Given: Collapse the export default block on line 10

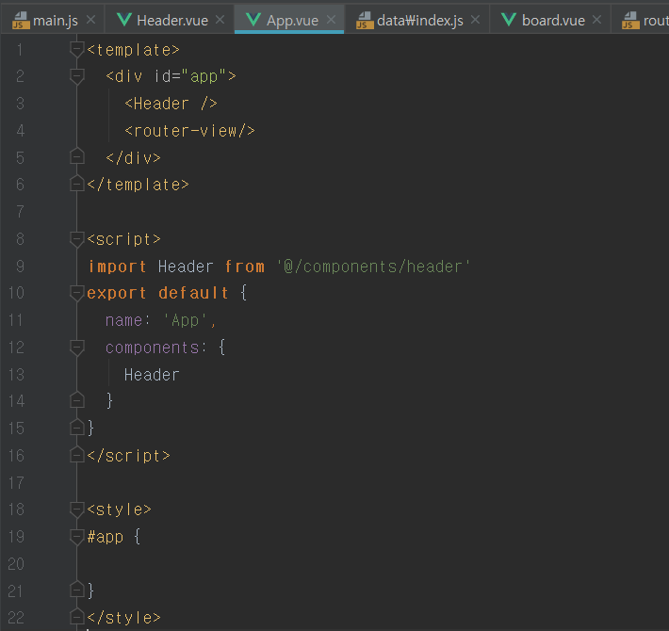Looking at the screenshot, I should pos(77,293).
